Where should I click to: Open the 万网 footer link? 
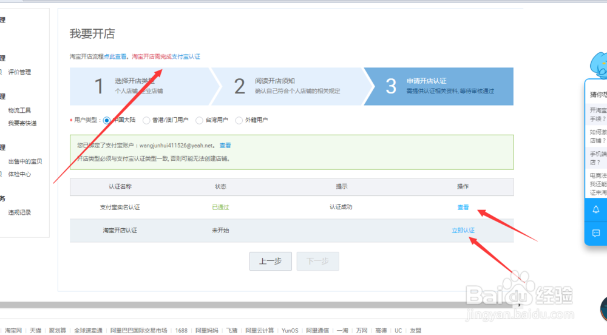click(362, 330)
